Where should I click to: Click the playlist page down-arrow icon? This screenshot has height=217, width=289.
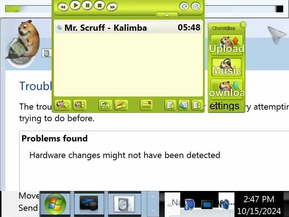tap(197, 105)
